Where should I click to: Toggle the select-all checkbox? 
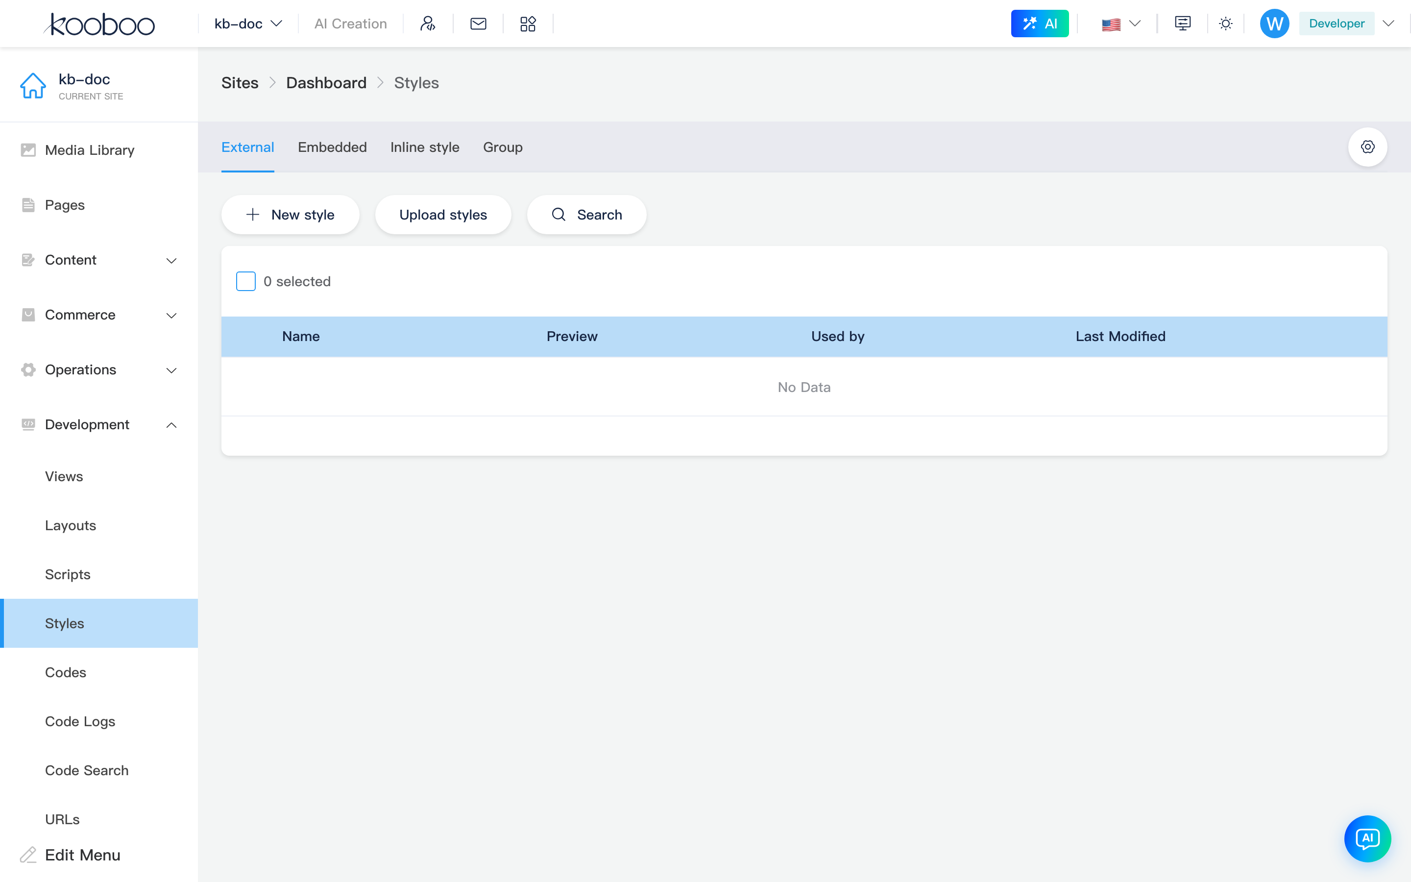pyautogui.click(x=245, y=281)
